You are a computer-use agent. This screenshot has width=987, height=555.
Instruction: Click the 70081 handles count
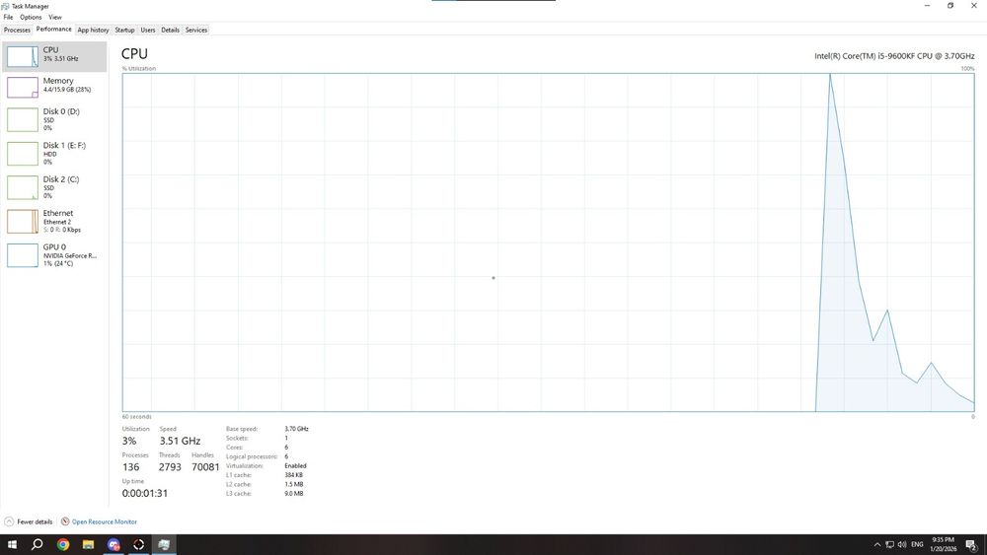(x=205, y=467)
